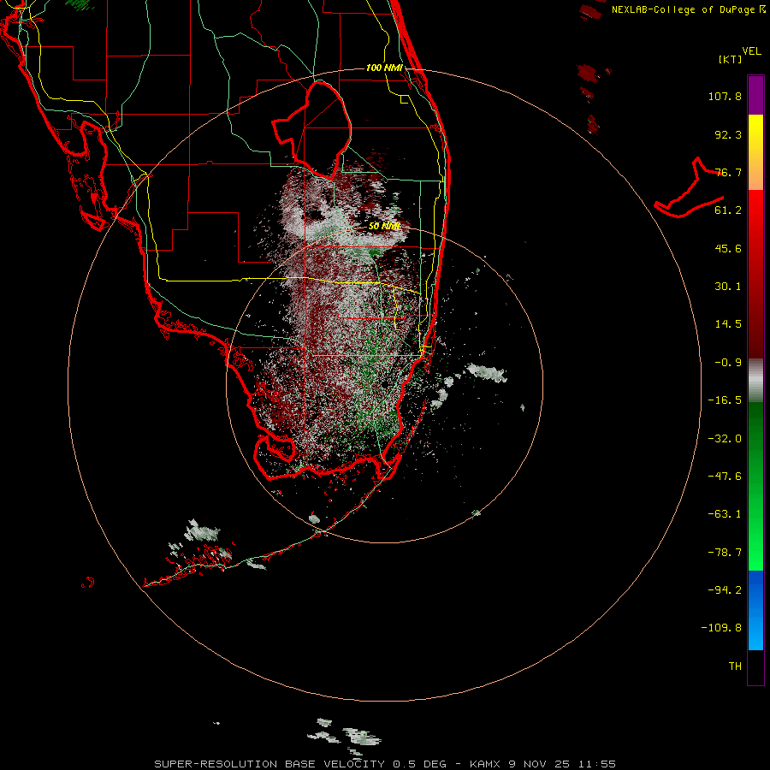Viewport: 770px width, 770px height.
Task: Click the VEL legend title
Action: pyautogui.click(x=752, y=51)
